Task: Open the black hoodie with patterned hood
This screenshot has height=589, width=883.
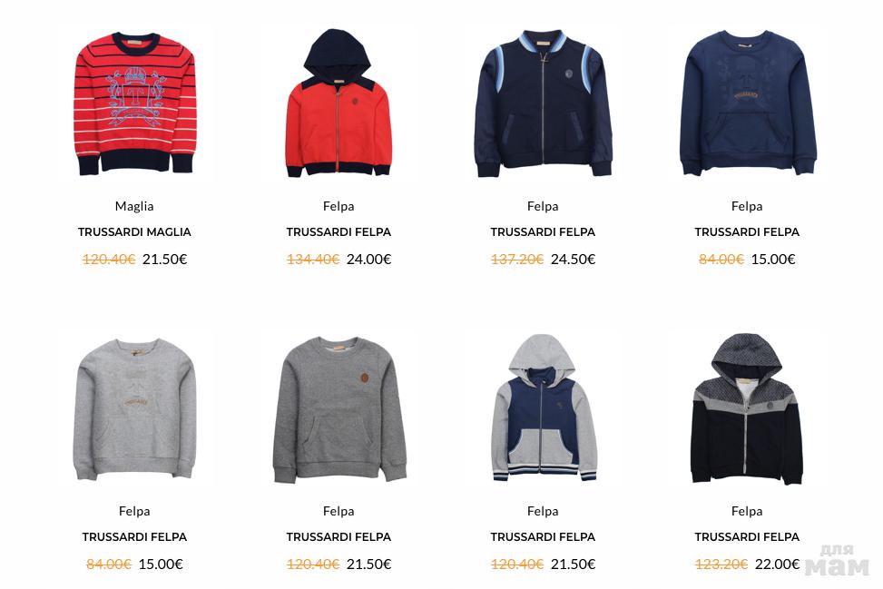Action: [x=747, y=408]
